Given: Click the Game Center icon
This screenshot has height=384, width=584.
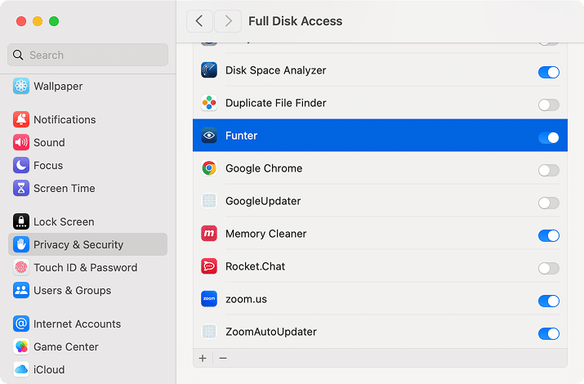Looking at the screenshot, I should coord(21,346).
